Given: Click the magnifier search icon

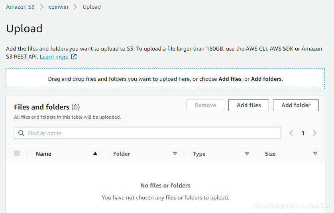Looking at the screenshot, I should pos(21,133).
